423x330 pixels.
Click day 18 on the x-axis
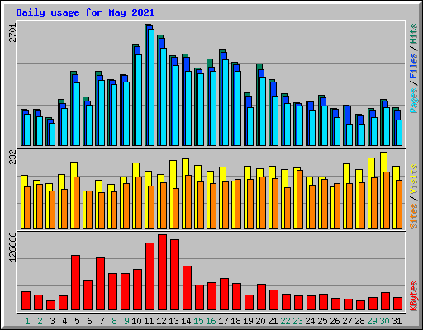point(235,321)
